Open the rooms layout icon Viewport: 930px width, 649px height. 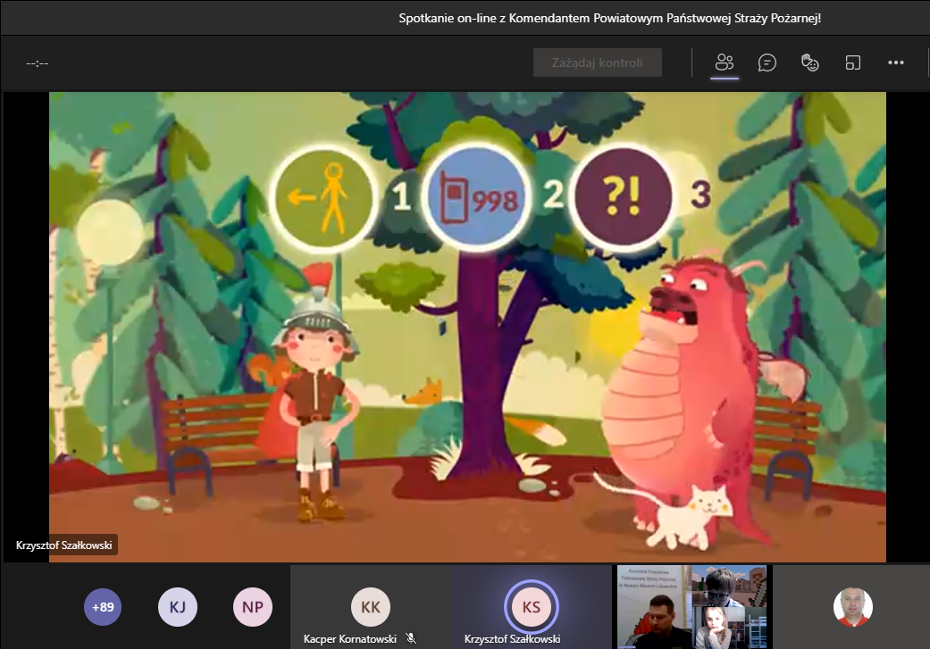click(x=853, y=62)
